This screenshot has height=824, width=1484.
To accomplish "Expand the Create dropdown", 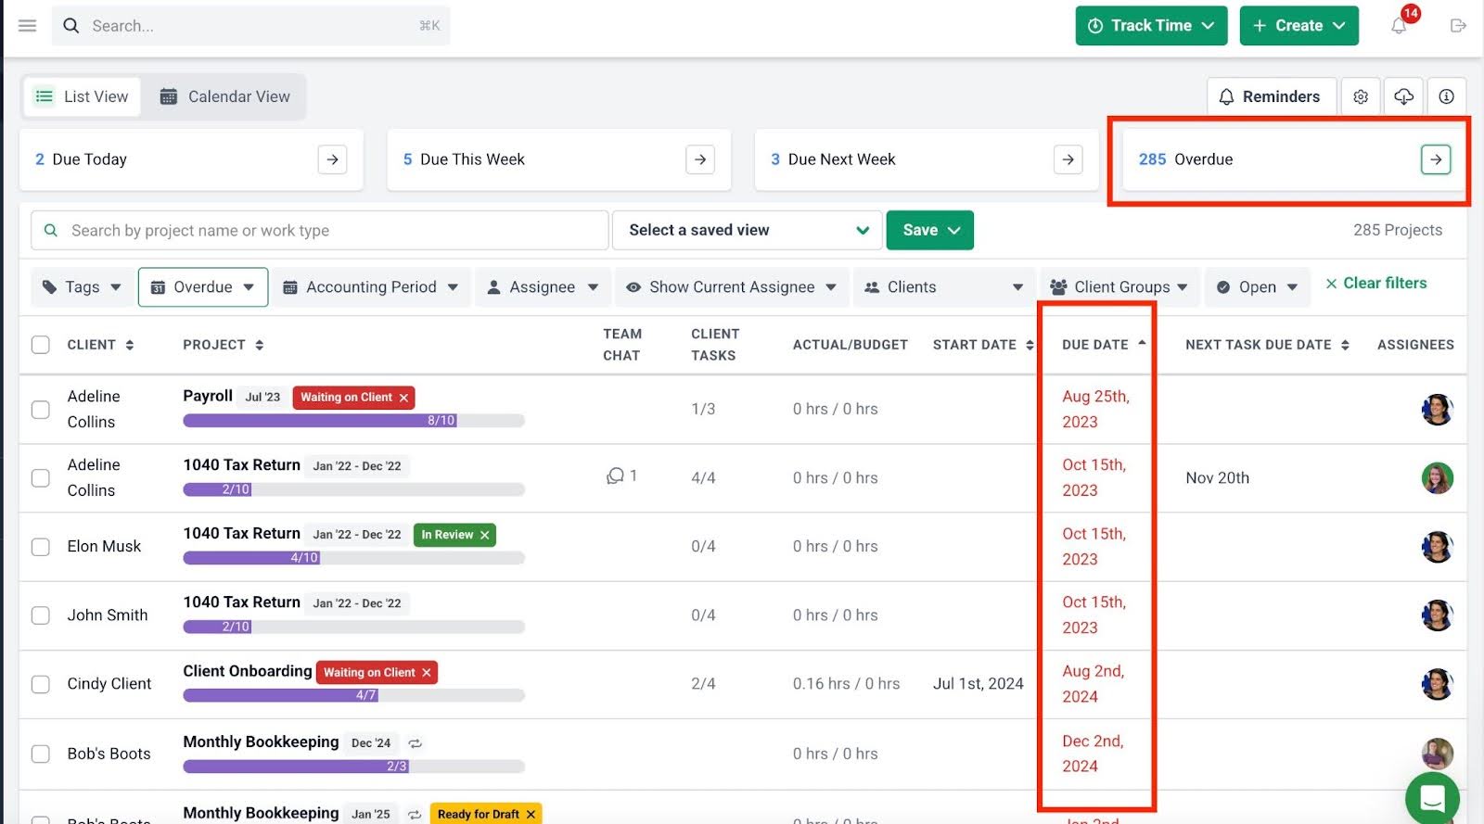I will 1298,26.
